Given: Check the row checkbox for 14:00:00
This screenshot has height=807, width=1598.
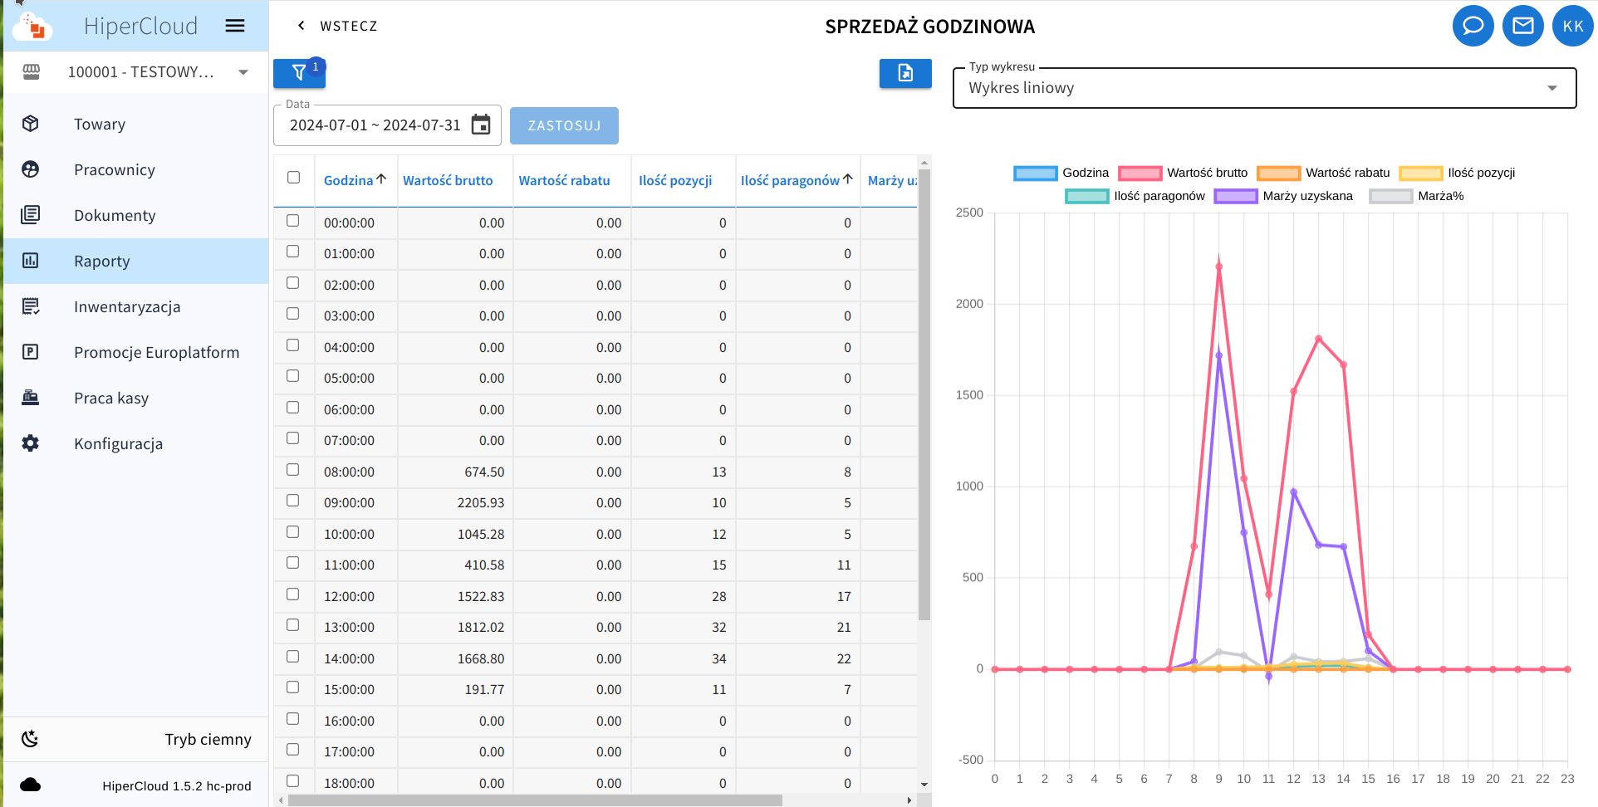Looking at the screenshot, I should coord(293,657).
